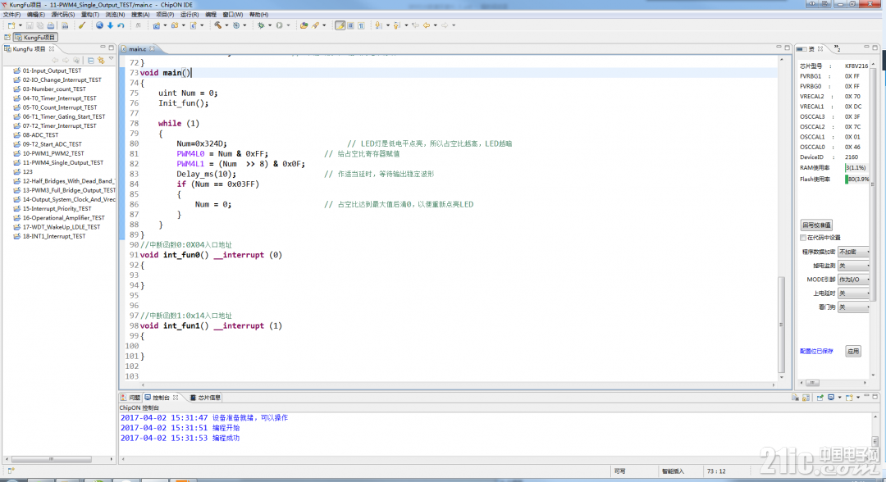Viewport: 886px width, 482px height.
Task: Open the 运行(R) menu
Action: (190, 15)
